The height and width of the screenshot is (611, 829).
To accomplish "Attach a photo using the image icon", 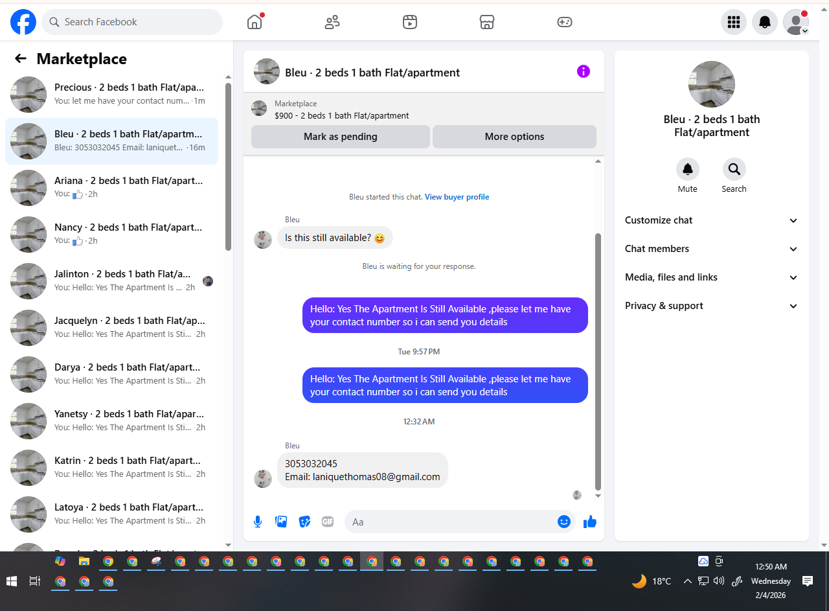I will pyautogui.click(x=281, y=522).
